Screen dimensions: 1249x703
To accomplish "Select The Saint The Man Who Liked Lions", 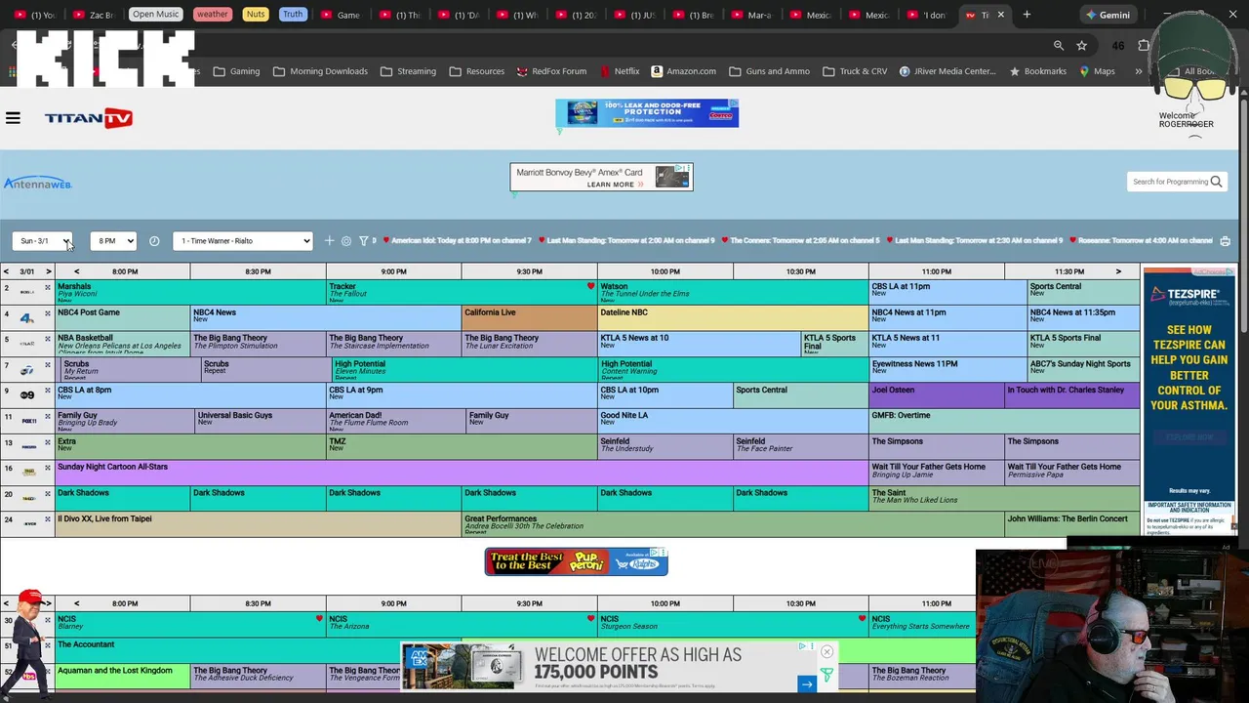I will click(1004, 498).
